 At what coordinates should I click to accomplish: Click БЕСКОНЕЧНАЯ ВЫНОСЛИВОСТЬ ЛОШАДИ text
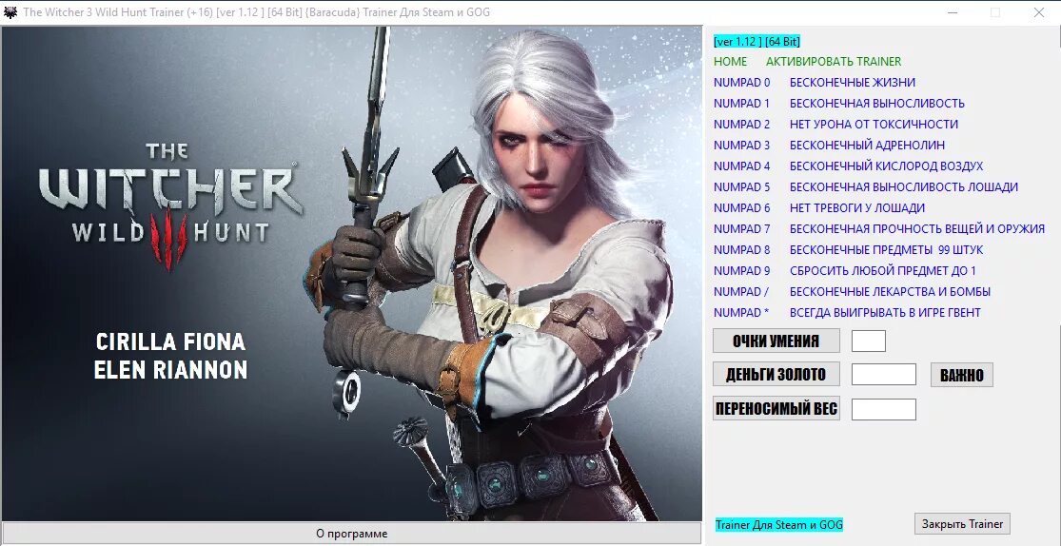coord(904,187)
